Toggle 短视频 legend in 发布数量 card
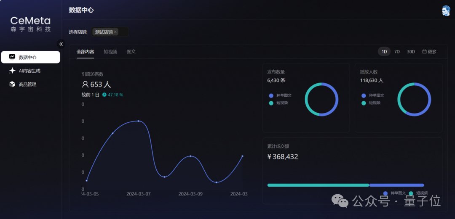Viewport: 455px width, 219px height. click(278, 103)
